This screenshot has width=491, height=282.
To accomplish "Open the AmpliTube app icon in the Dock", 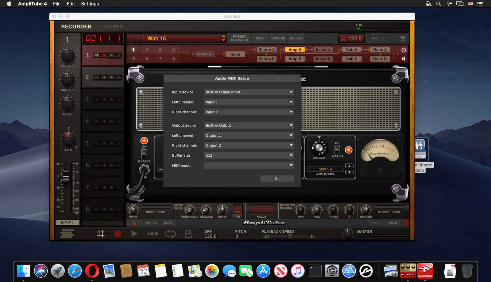I will tap(408, 271).
